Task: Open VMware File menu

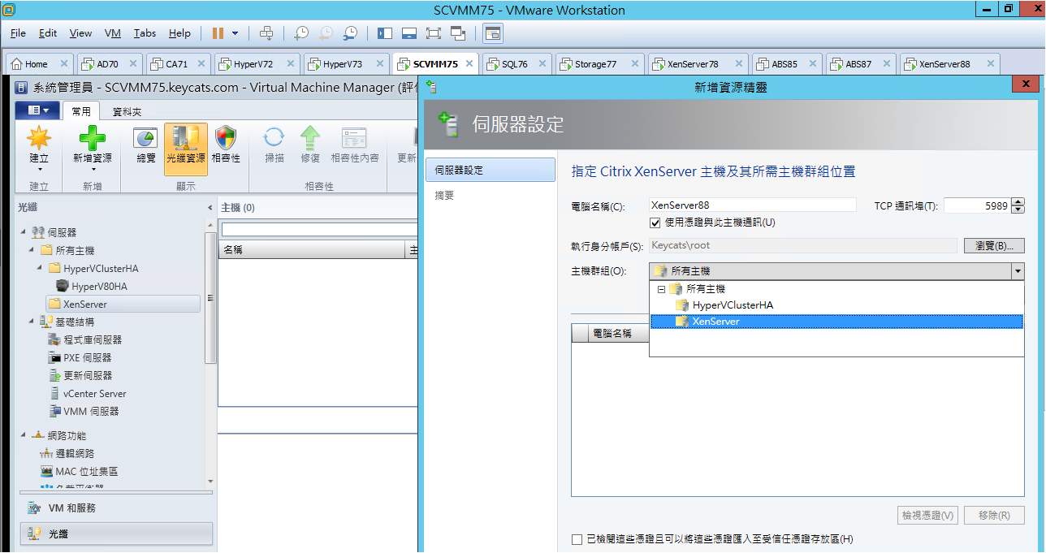Action: 18,33
